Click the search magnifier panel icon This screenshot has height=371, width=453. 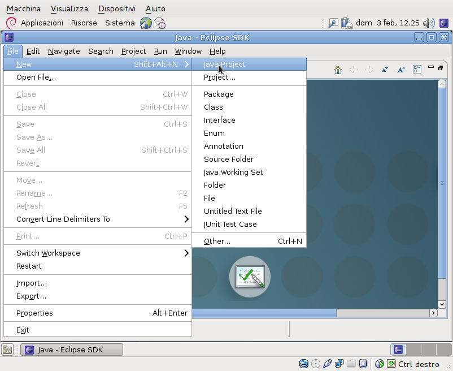point(333,23)
